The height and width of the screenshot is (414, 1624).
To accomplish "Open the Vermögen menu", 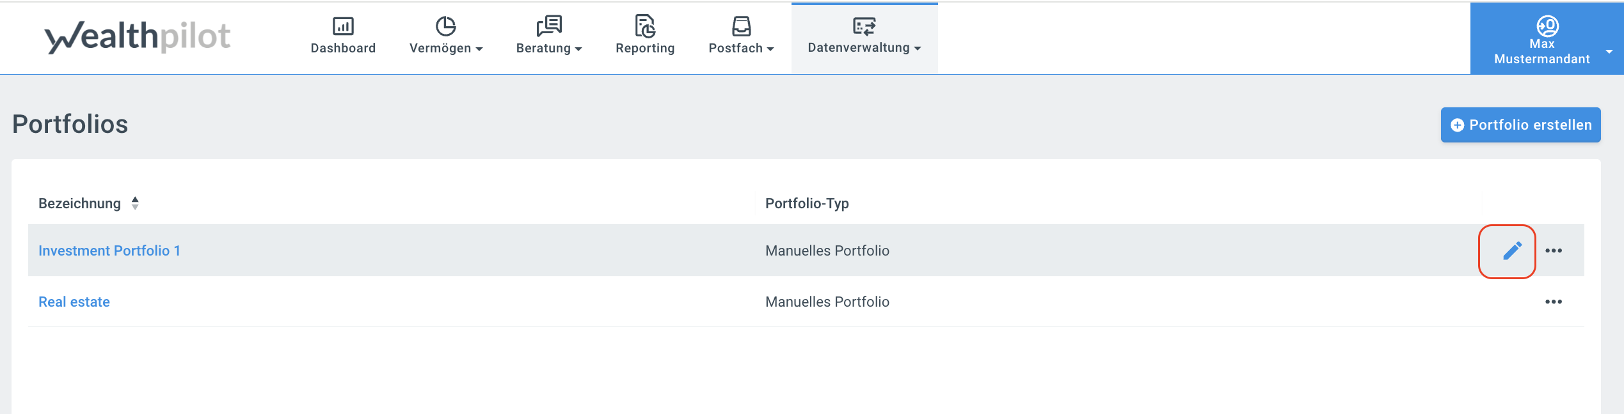I will tap(445, 48).
